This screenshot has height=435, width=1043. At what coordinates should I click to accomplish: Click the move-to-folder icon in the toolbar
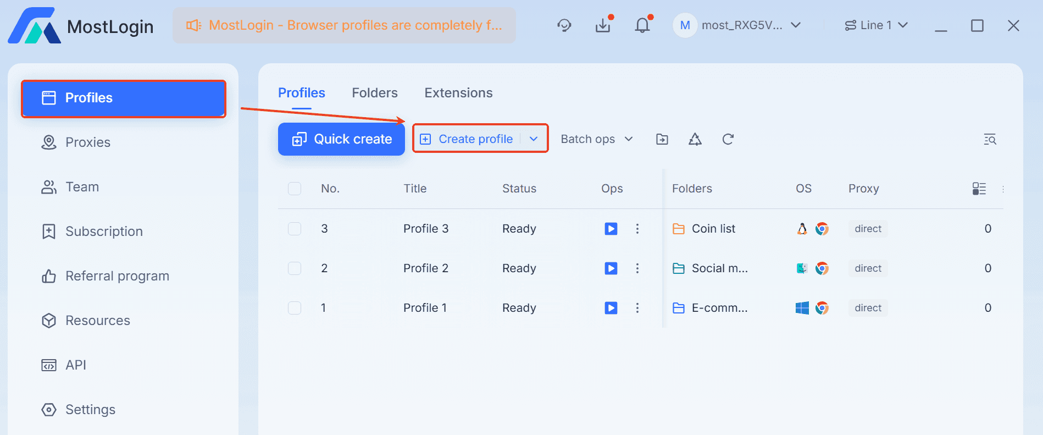pyautogui.click(x=662, y=139)
